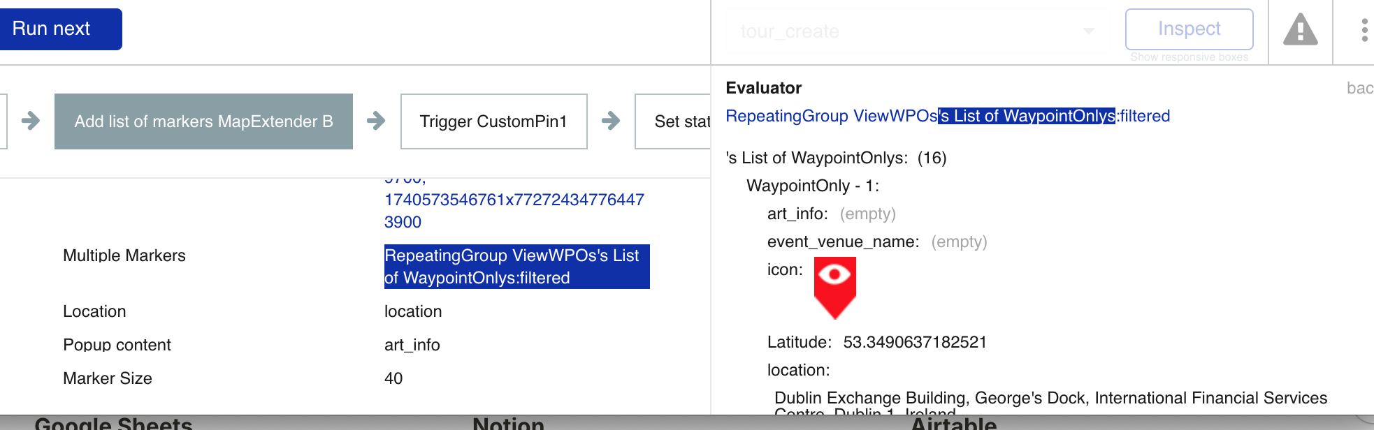Click arrow between MapExtender B and Trigger CustomPin1
1374x430 pixels.
[x=376, y=121]
